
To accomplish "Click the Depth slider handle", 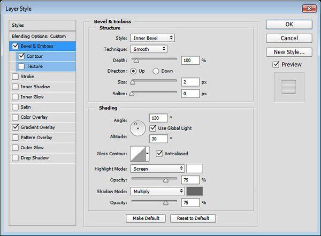I will 136,60.
